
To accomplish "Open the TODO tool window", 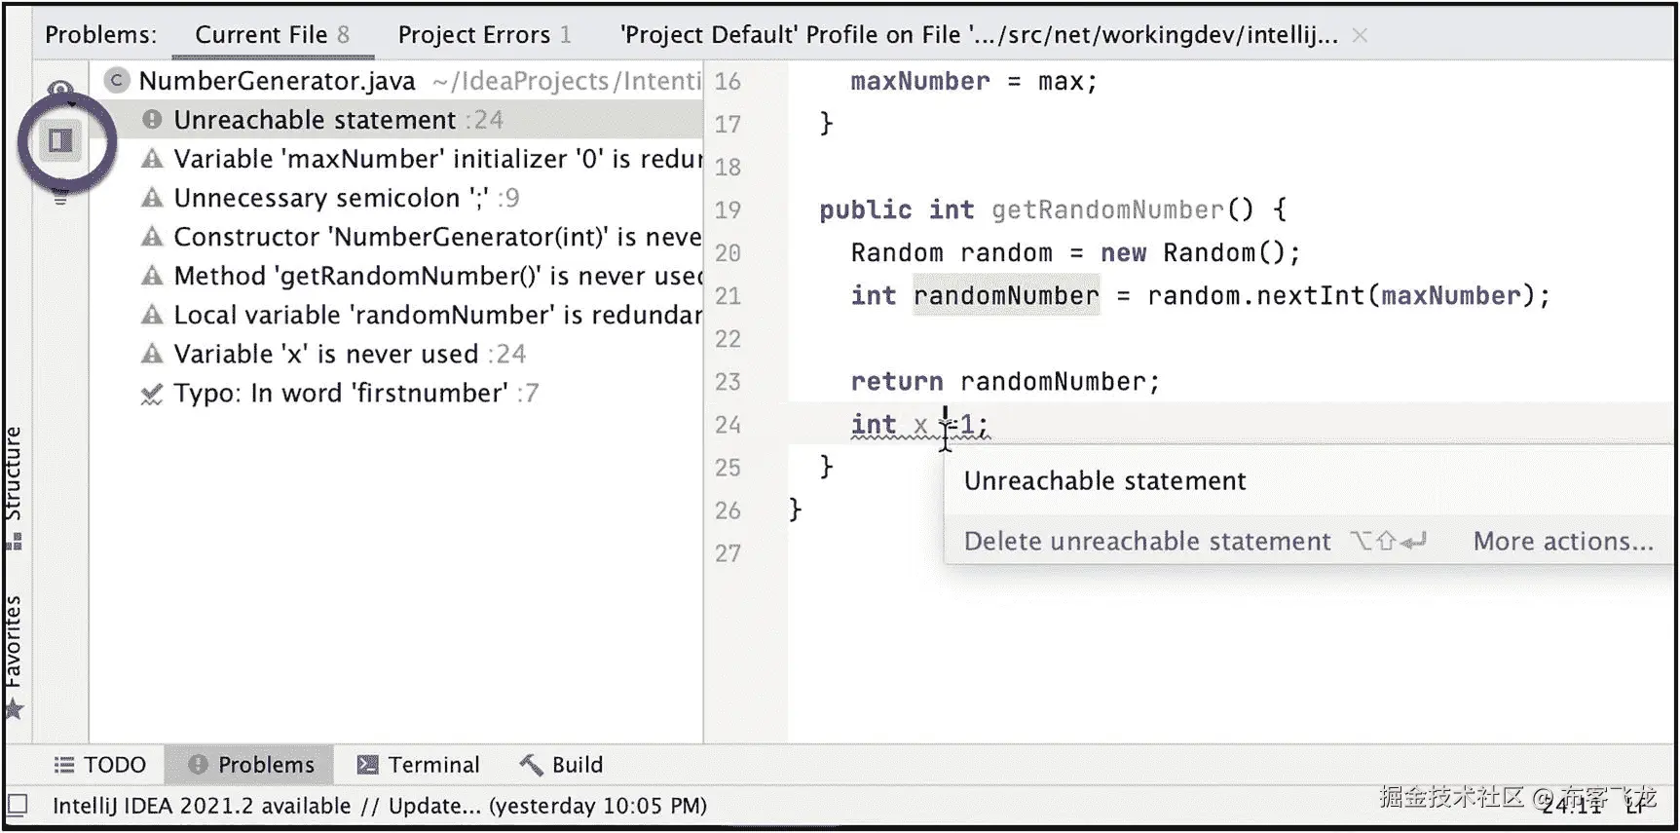I will click(x=100, y=765).
